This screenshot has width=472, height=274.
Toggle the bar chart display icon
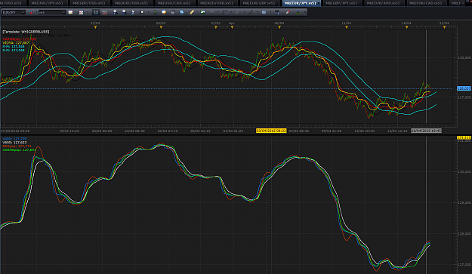tap(96, 12)
